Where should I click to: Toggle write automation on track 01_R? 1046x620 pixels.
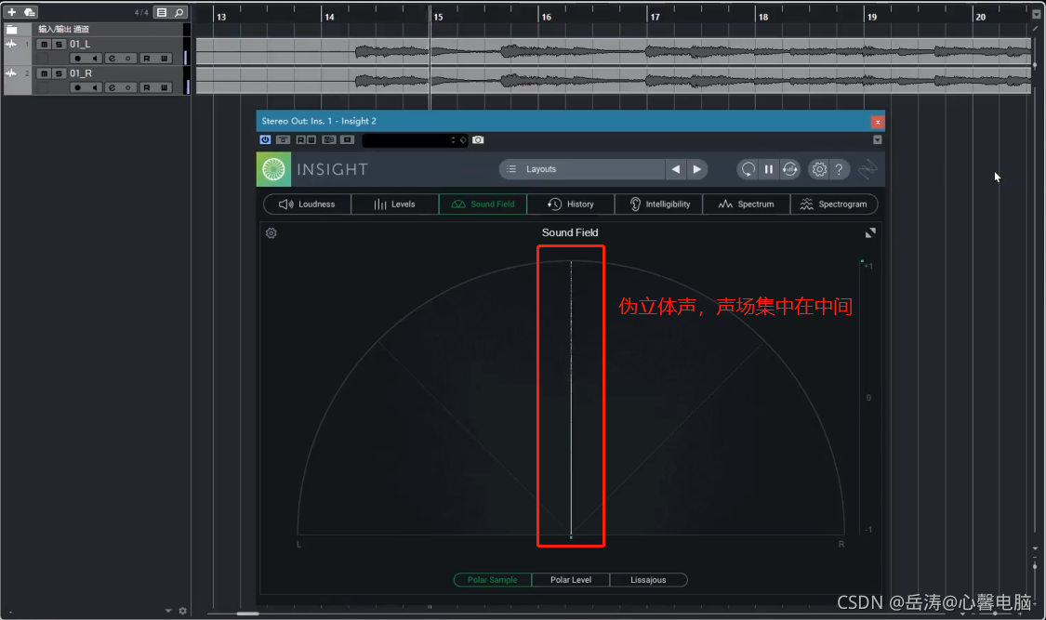[164, 88]
